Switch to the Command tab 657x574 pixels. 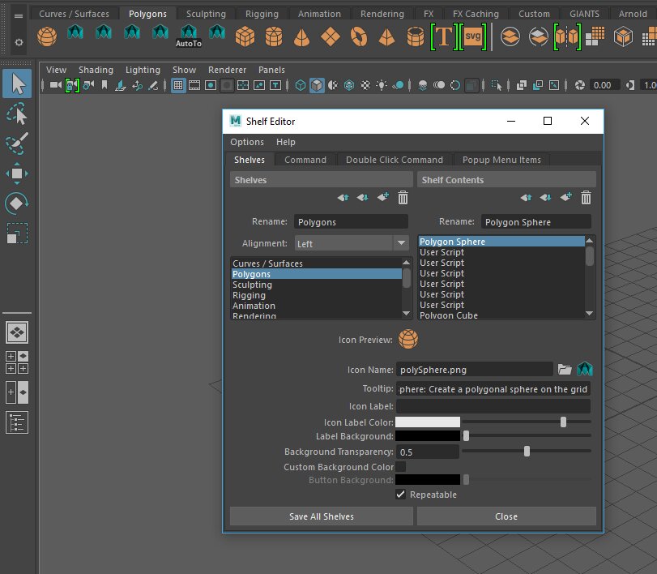305,160
